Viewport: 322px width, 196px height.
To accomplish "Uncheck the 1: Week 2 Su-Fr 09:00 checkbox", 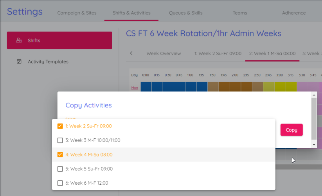I will [60, 126].
